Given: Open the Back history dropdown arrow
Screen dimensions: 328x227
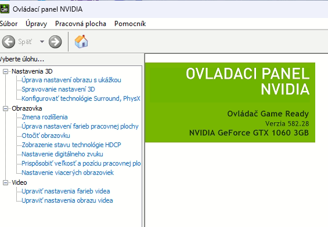Looking at the screenshot, I should click(42, 42).
